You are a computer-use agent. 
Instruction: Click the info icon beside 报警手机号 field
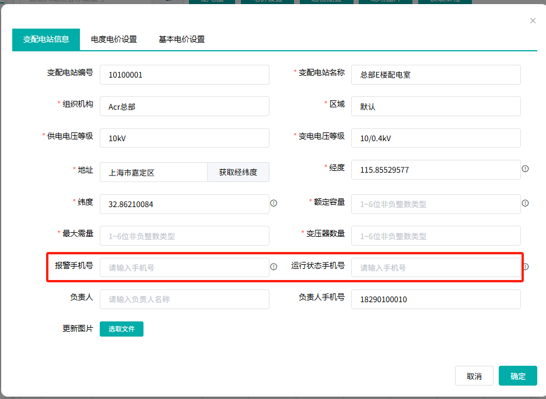click(274, 267)
